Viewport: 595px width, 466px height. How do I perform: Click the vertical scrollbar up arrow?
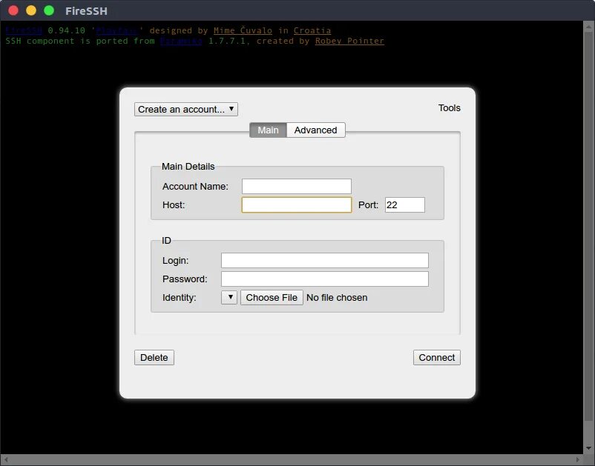click(x=588, y=27)
